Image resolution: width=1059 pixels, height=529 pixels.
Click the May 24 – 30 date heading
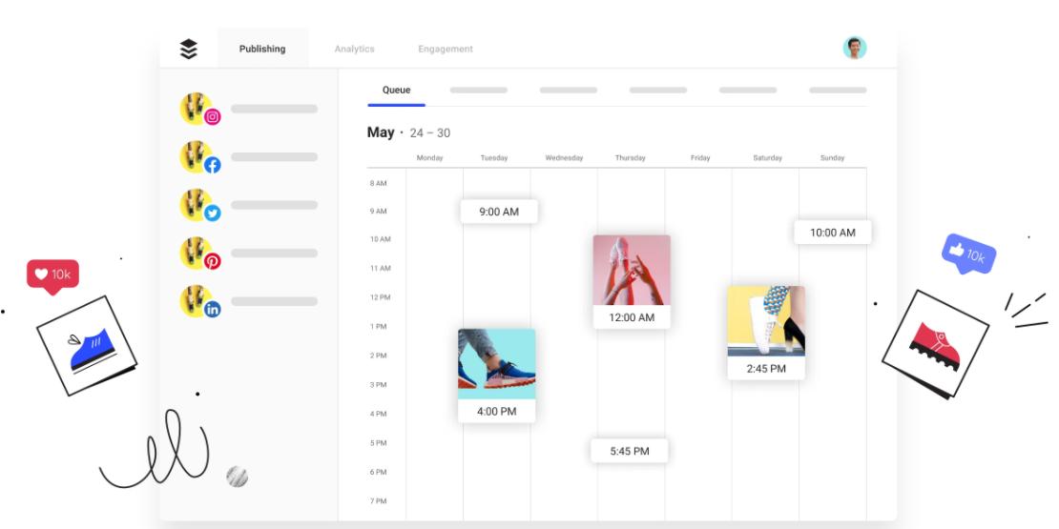(408, 132)
